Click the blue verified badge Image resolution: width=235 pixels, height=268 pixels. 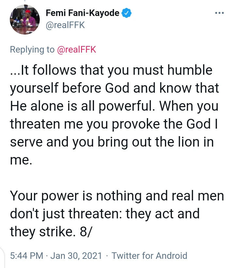point(127,13)
